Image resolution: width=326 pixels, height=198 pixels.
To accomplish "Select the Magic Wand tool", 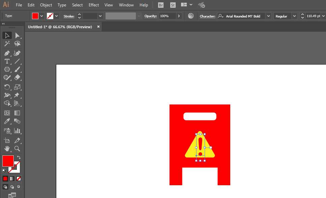I will pyautogui.click(x=7, y=44).
